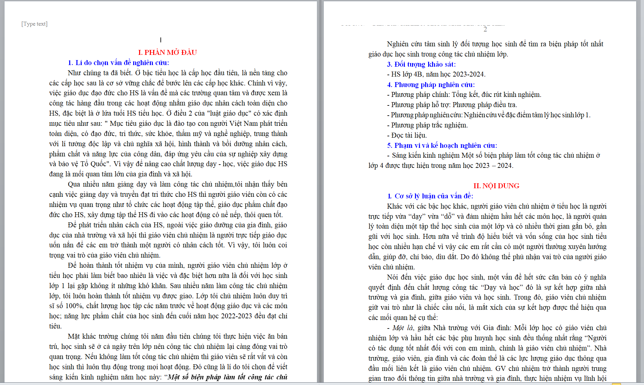Click line starting 'Khác với các bậc học khác'
The width and height of the screenshot is (644, 385).
tap(497, 206)
